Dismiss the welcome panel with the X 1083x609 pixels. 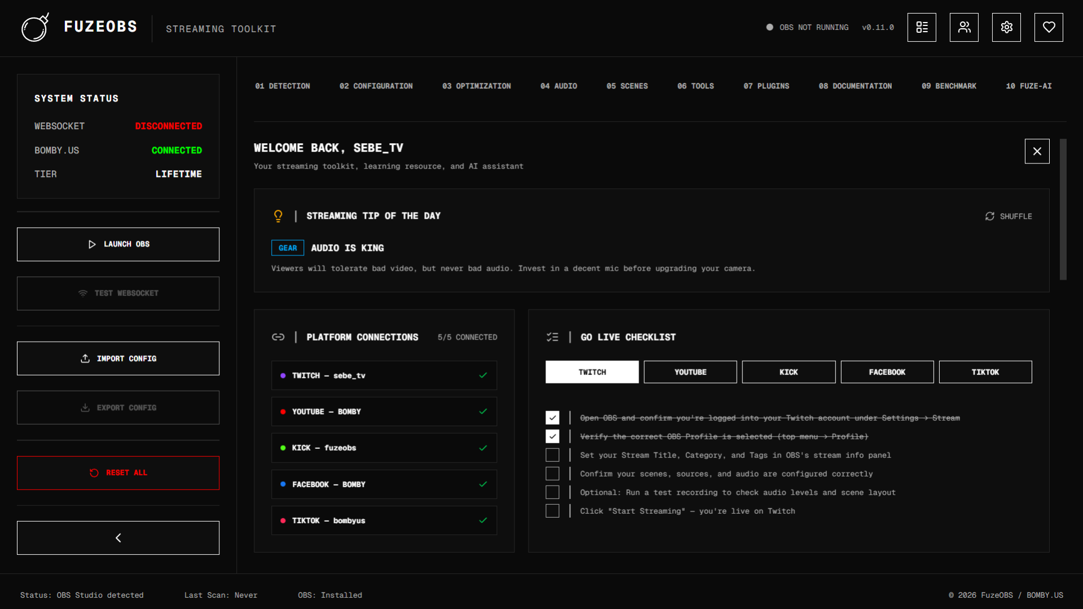tap(1037, 151)
